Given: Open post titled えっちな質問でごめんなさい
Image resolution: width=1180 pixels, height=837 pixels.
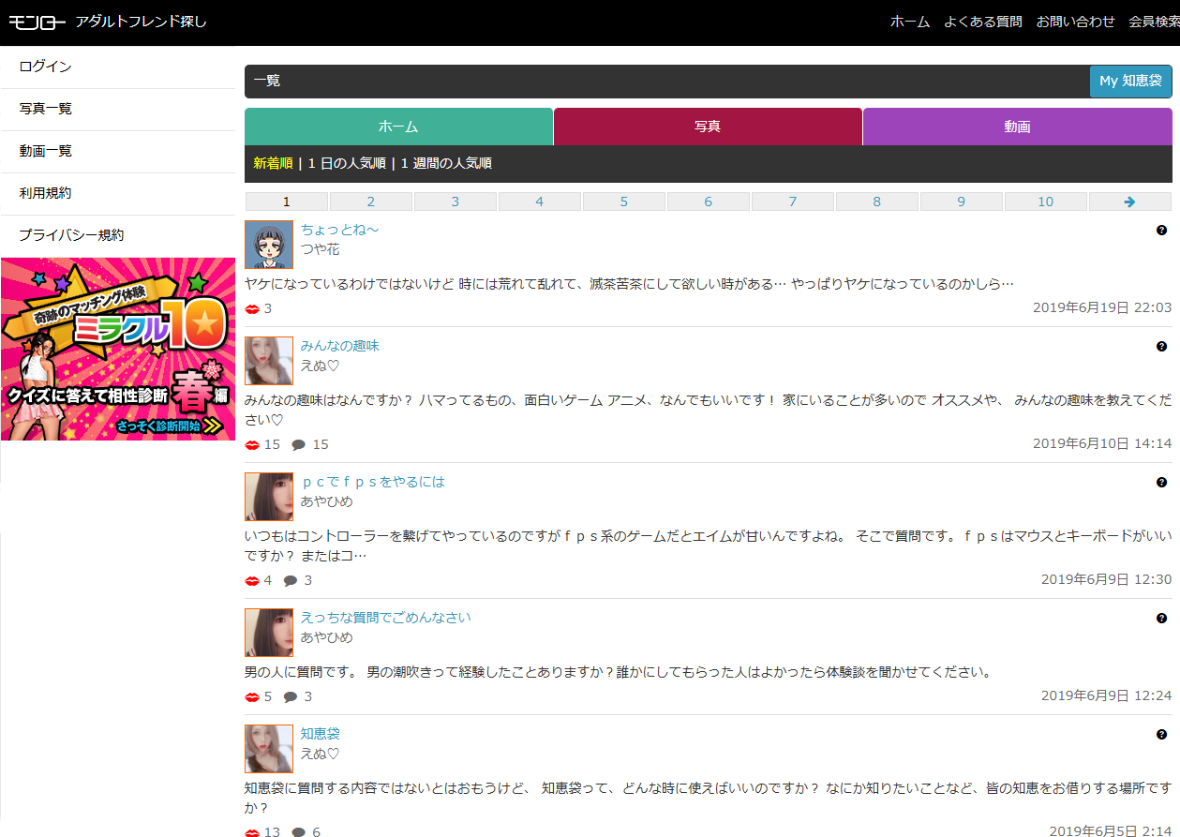Looking at the screenshot, I should click(x=386, y=618).
